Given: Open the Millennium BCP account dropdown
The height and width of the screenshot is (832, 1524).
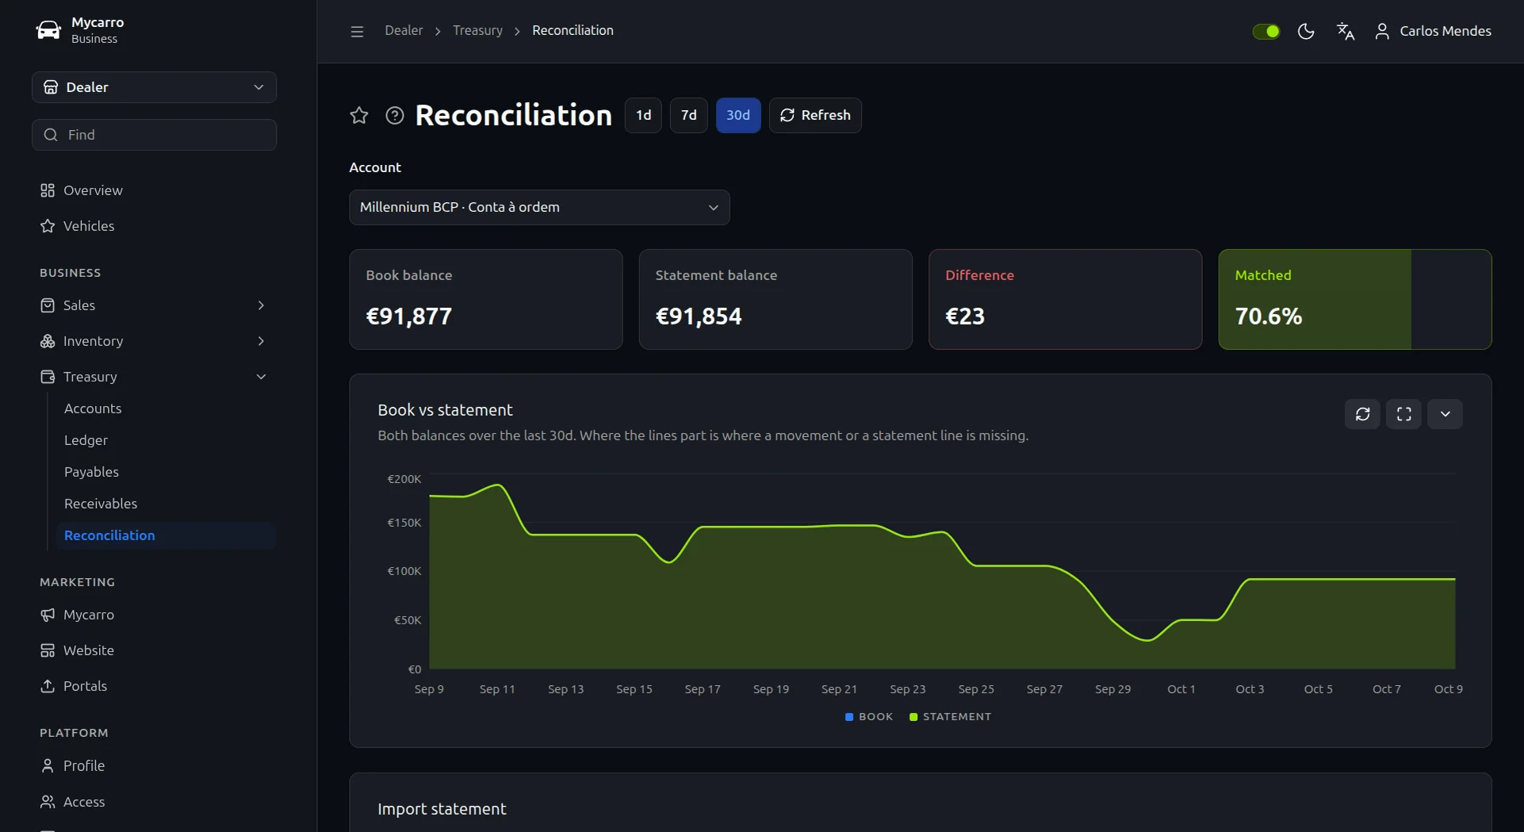Looking at the screenshot, I should click(539, 207).
